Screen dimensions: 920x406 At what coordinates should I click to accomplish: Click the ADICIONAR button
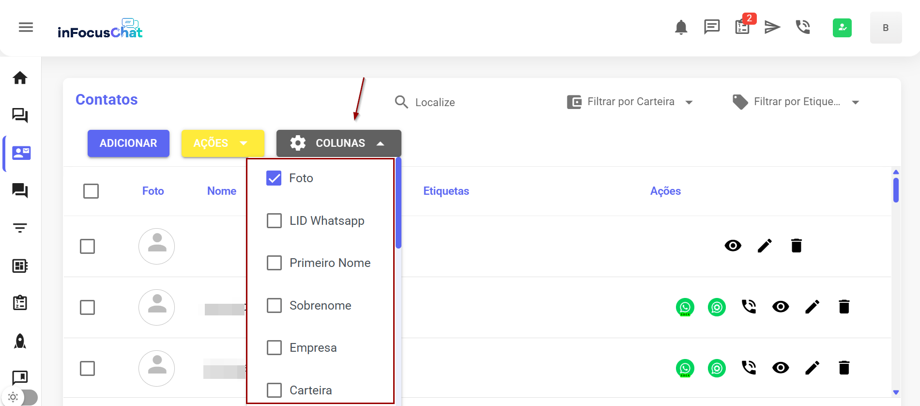pos(128,143)
